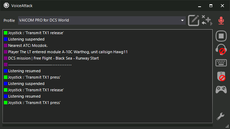Click the profile options plus-arrows icon
This screenshot has width=230, height=129.
pos(207,20)
